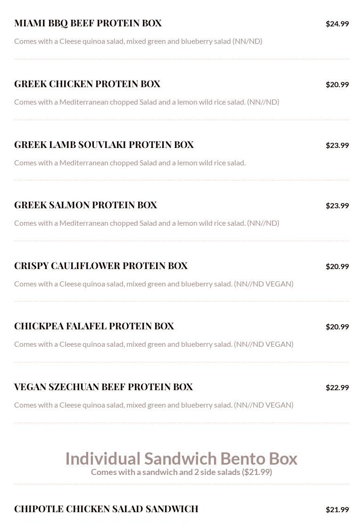This screenshot has width=363, height=524.
Task: Choose the Greek Lamb Souvlaki Protein Box
Action: [104, 145]
